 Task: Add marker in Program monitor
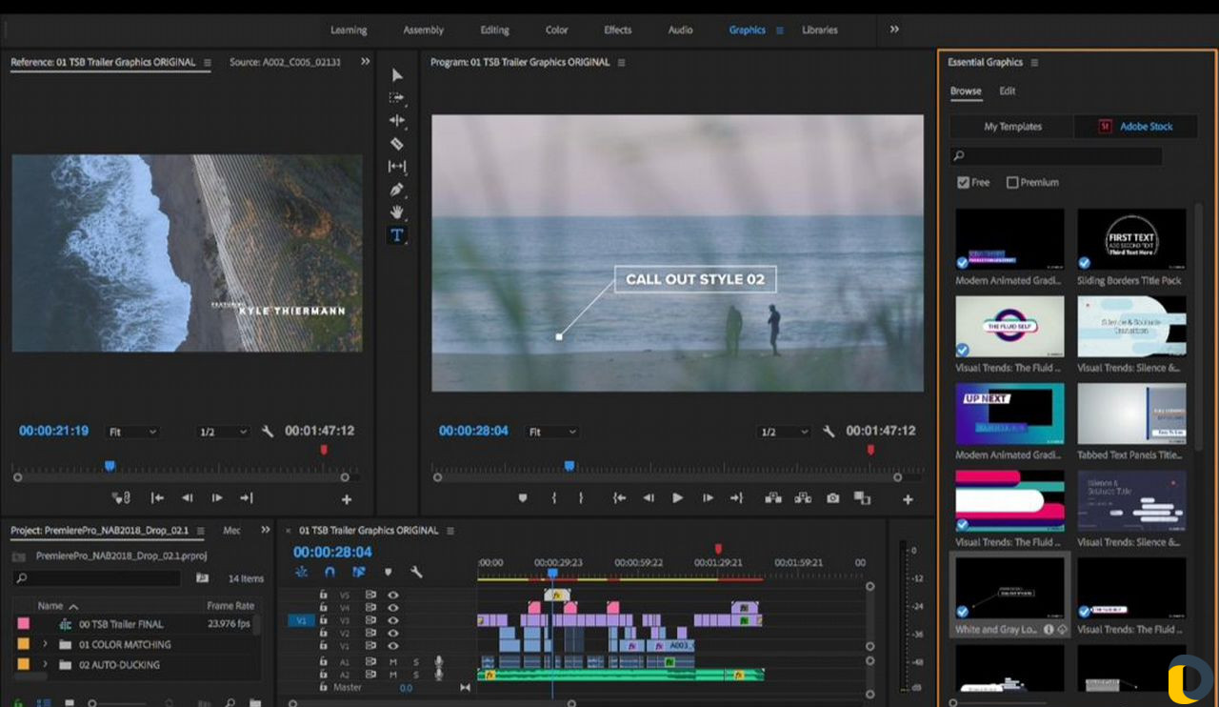523,498
